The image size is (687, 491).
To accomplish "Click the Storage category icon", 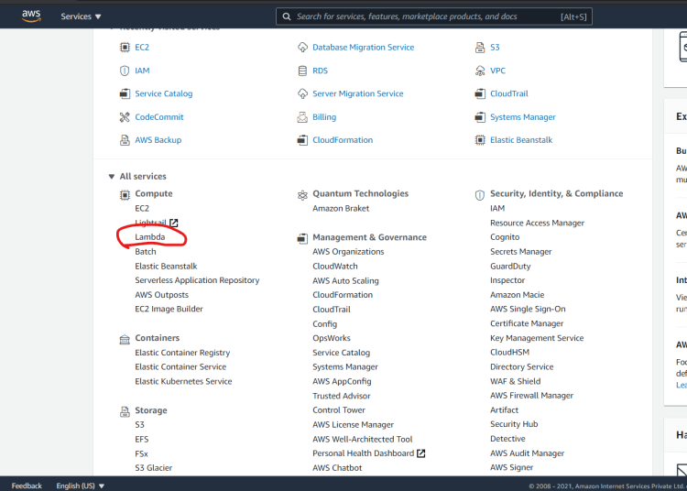I will [x=125, y=411].
